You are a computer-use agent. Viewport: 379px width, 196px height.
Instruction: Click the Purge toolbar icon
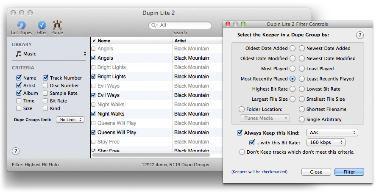[x=57, y=25]
